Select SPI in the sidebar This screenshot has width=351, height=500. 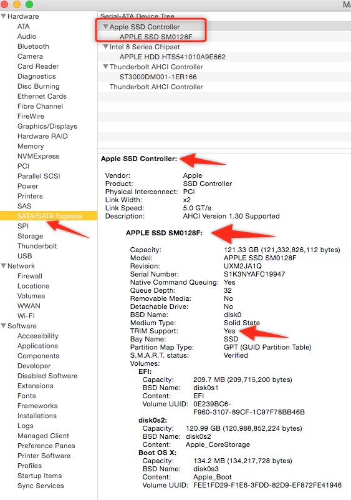pos(23,226)
